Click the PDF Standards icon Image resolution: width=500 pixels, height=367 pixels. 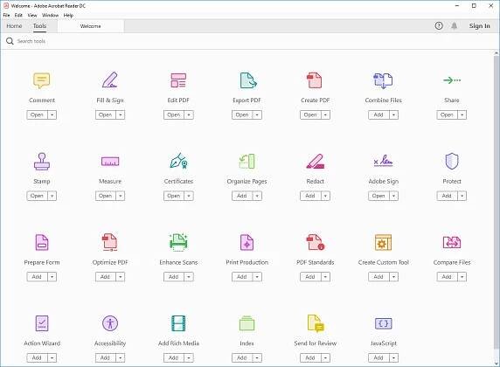click(316, 242)
